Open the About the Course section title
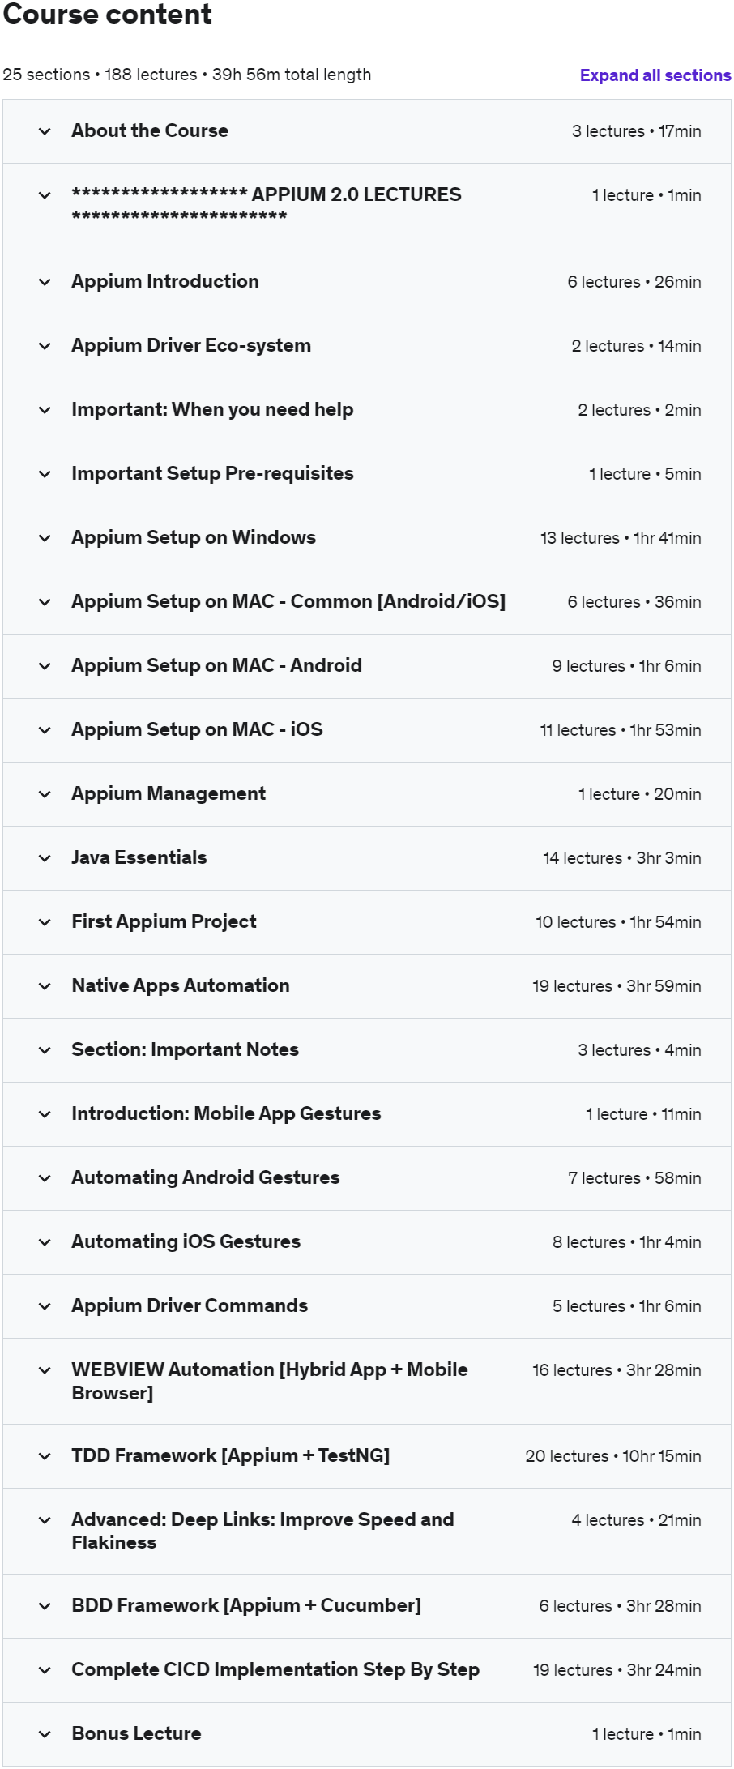Viewport: 734px width, 1769px height. click(150, 130)
